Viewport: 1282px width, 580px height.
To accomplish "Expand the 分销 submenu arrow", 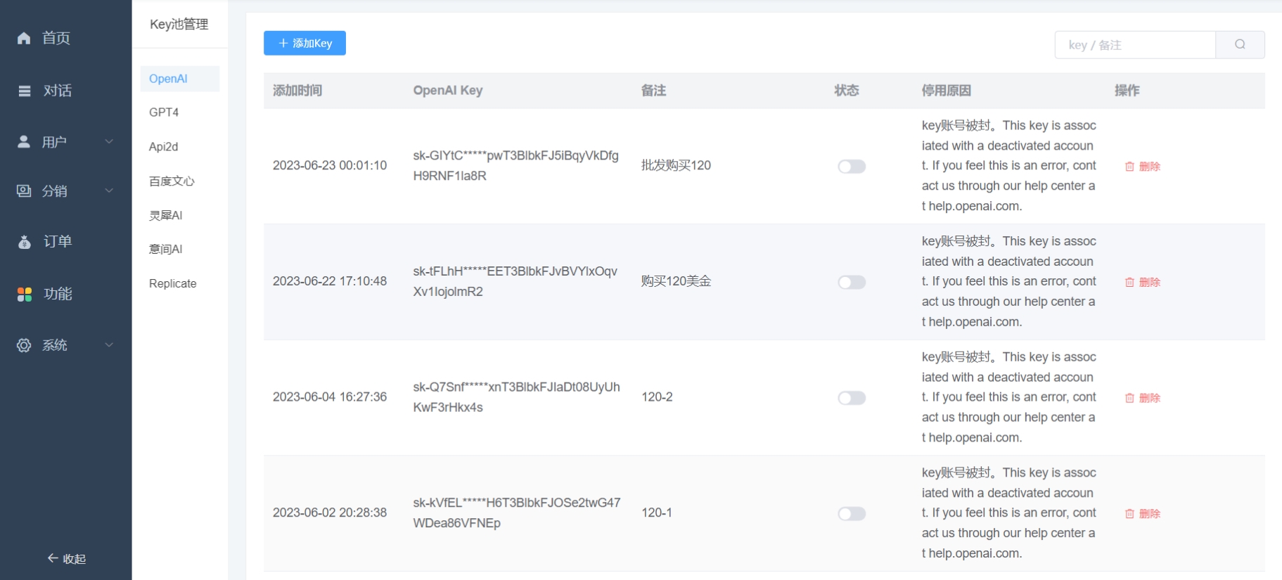I will (x=109, y=191).
